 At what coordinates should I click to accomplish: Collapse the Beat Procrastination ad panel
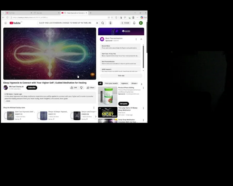coord(141,39)
